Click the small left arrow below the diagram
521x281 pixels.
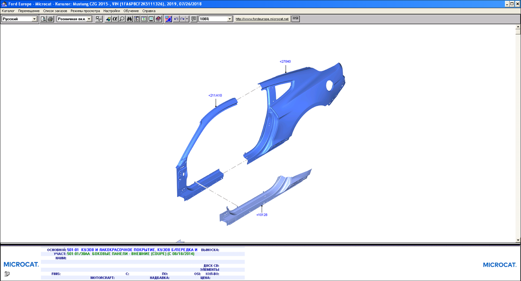click(x=180, y=241)
